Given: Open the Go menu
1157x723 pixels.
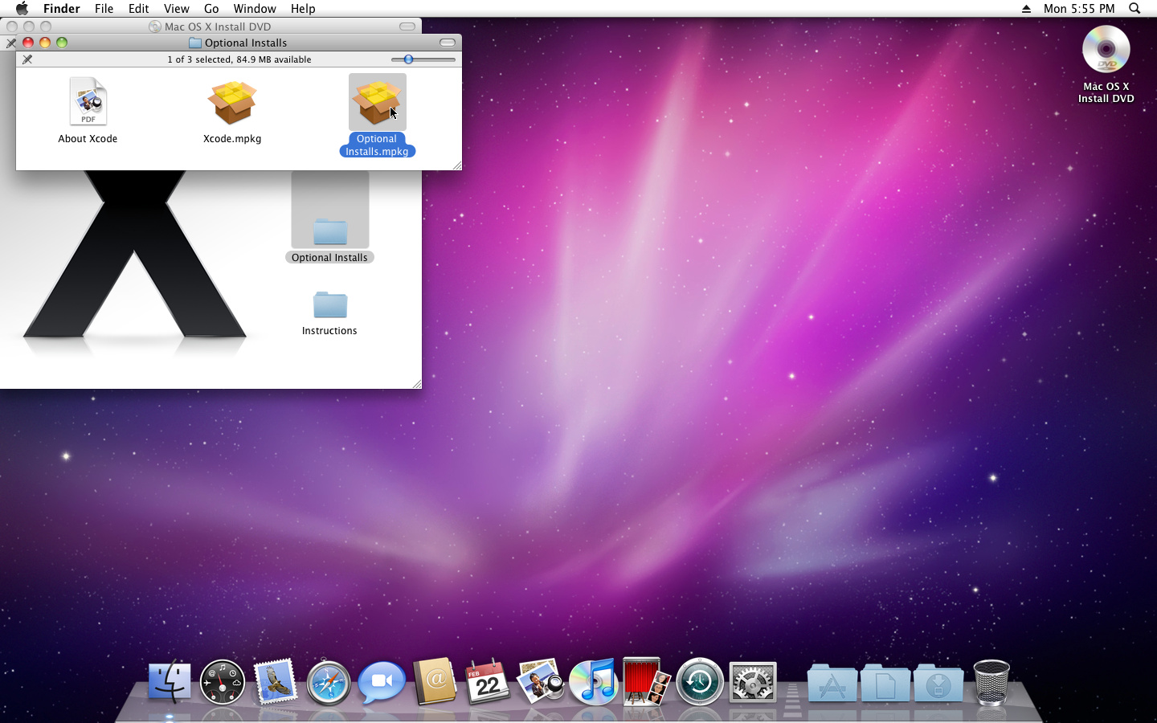Looking at the screenshot, I should [x=211, y=9].
